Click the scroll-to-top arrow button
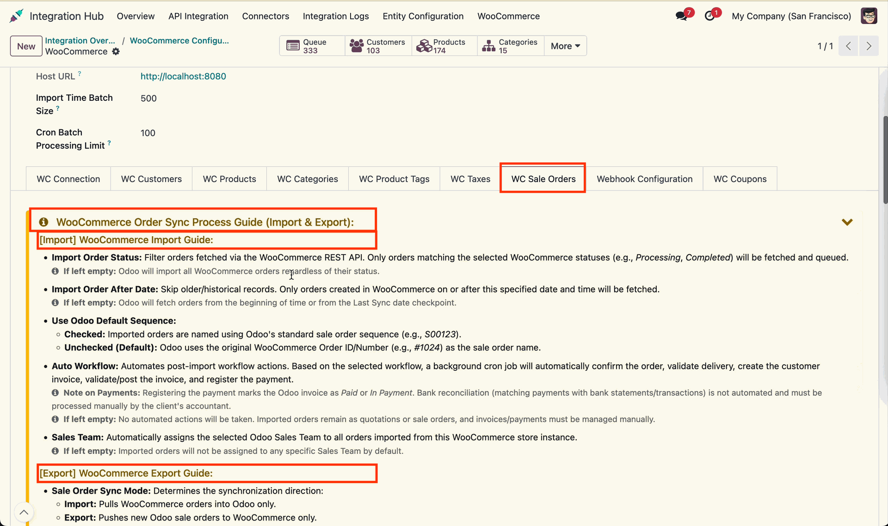Image resolution: width=888 pixels, height=526 pixels. [x=24, y=512]
